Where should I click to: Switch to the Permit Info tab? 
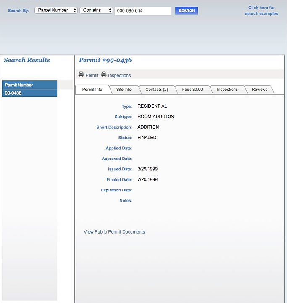[x=92, y=90]
